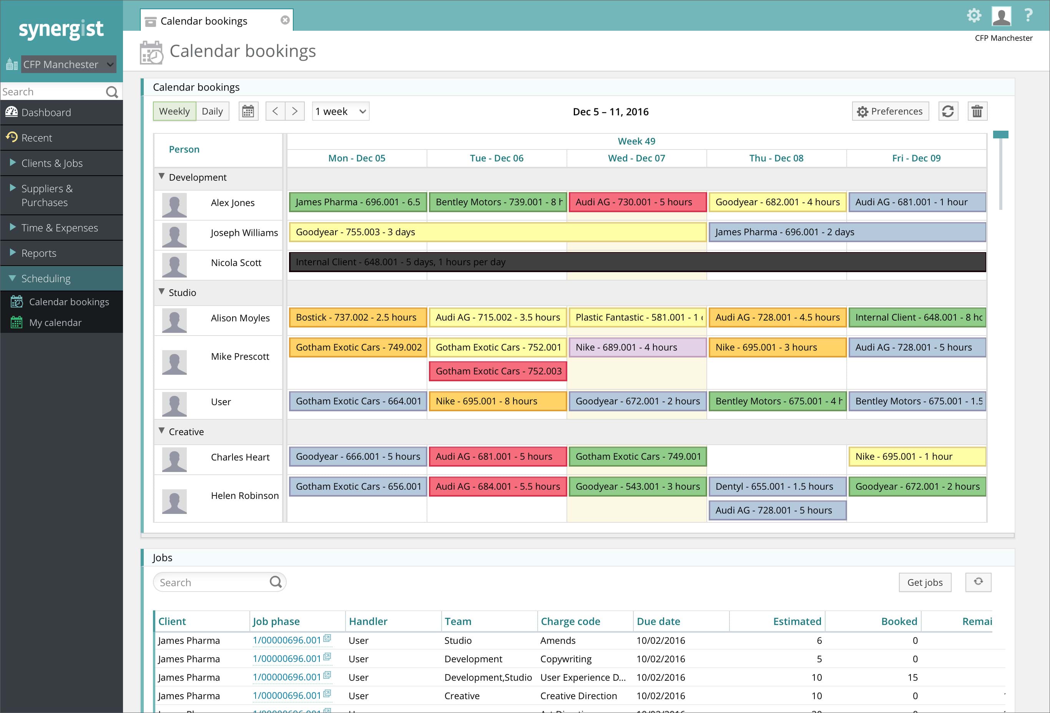Expand Clients & Jobs menu
This screenshot has height=713, width=1050.
(61, 163)
